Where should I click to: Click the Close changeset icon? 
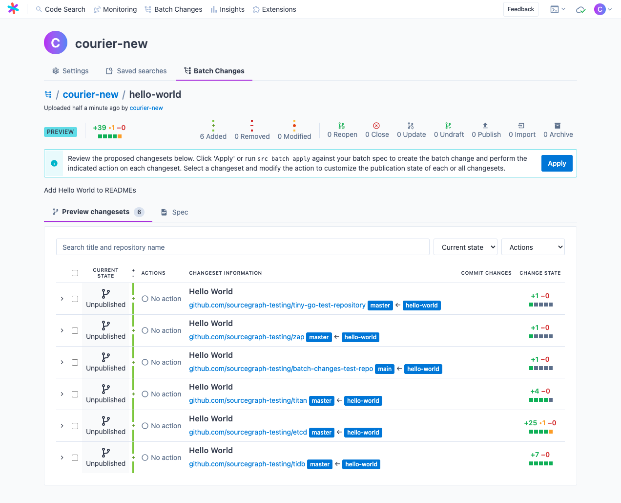tap(376, 126)
